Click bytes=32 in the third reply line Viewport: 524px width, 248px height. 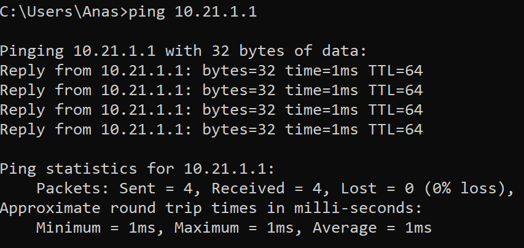click(x=239, y=110)
